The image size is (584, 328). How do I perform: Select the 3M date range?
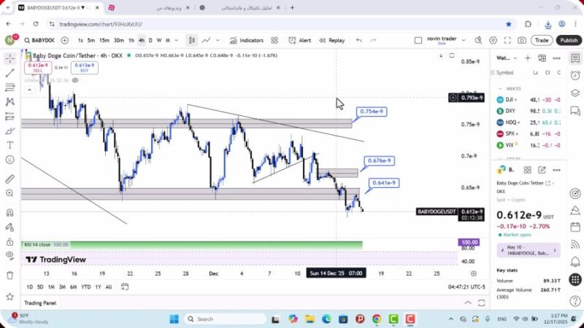pos(63,286)
